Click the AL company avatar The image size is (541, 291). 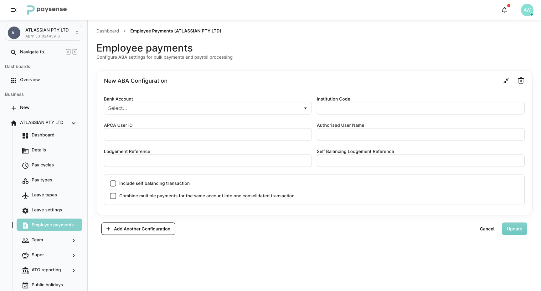14,33
